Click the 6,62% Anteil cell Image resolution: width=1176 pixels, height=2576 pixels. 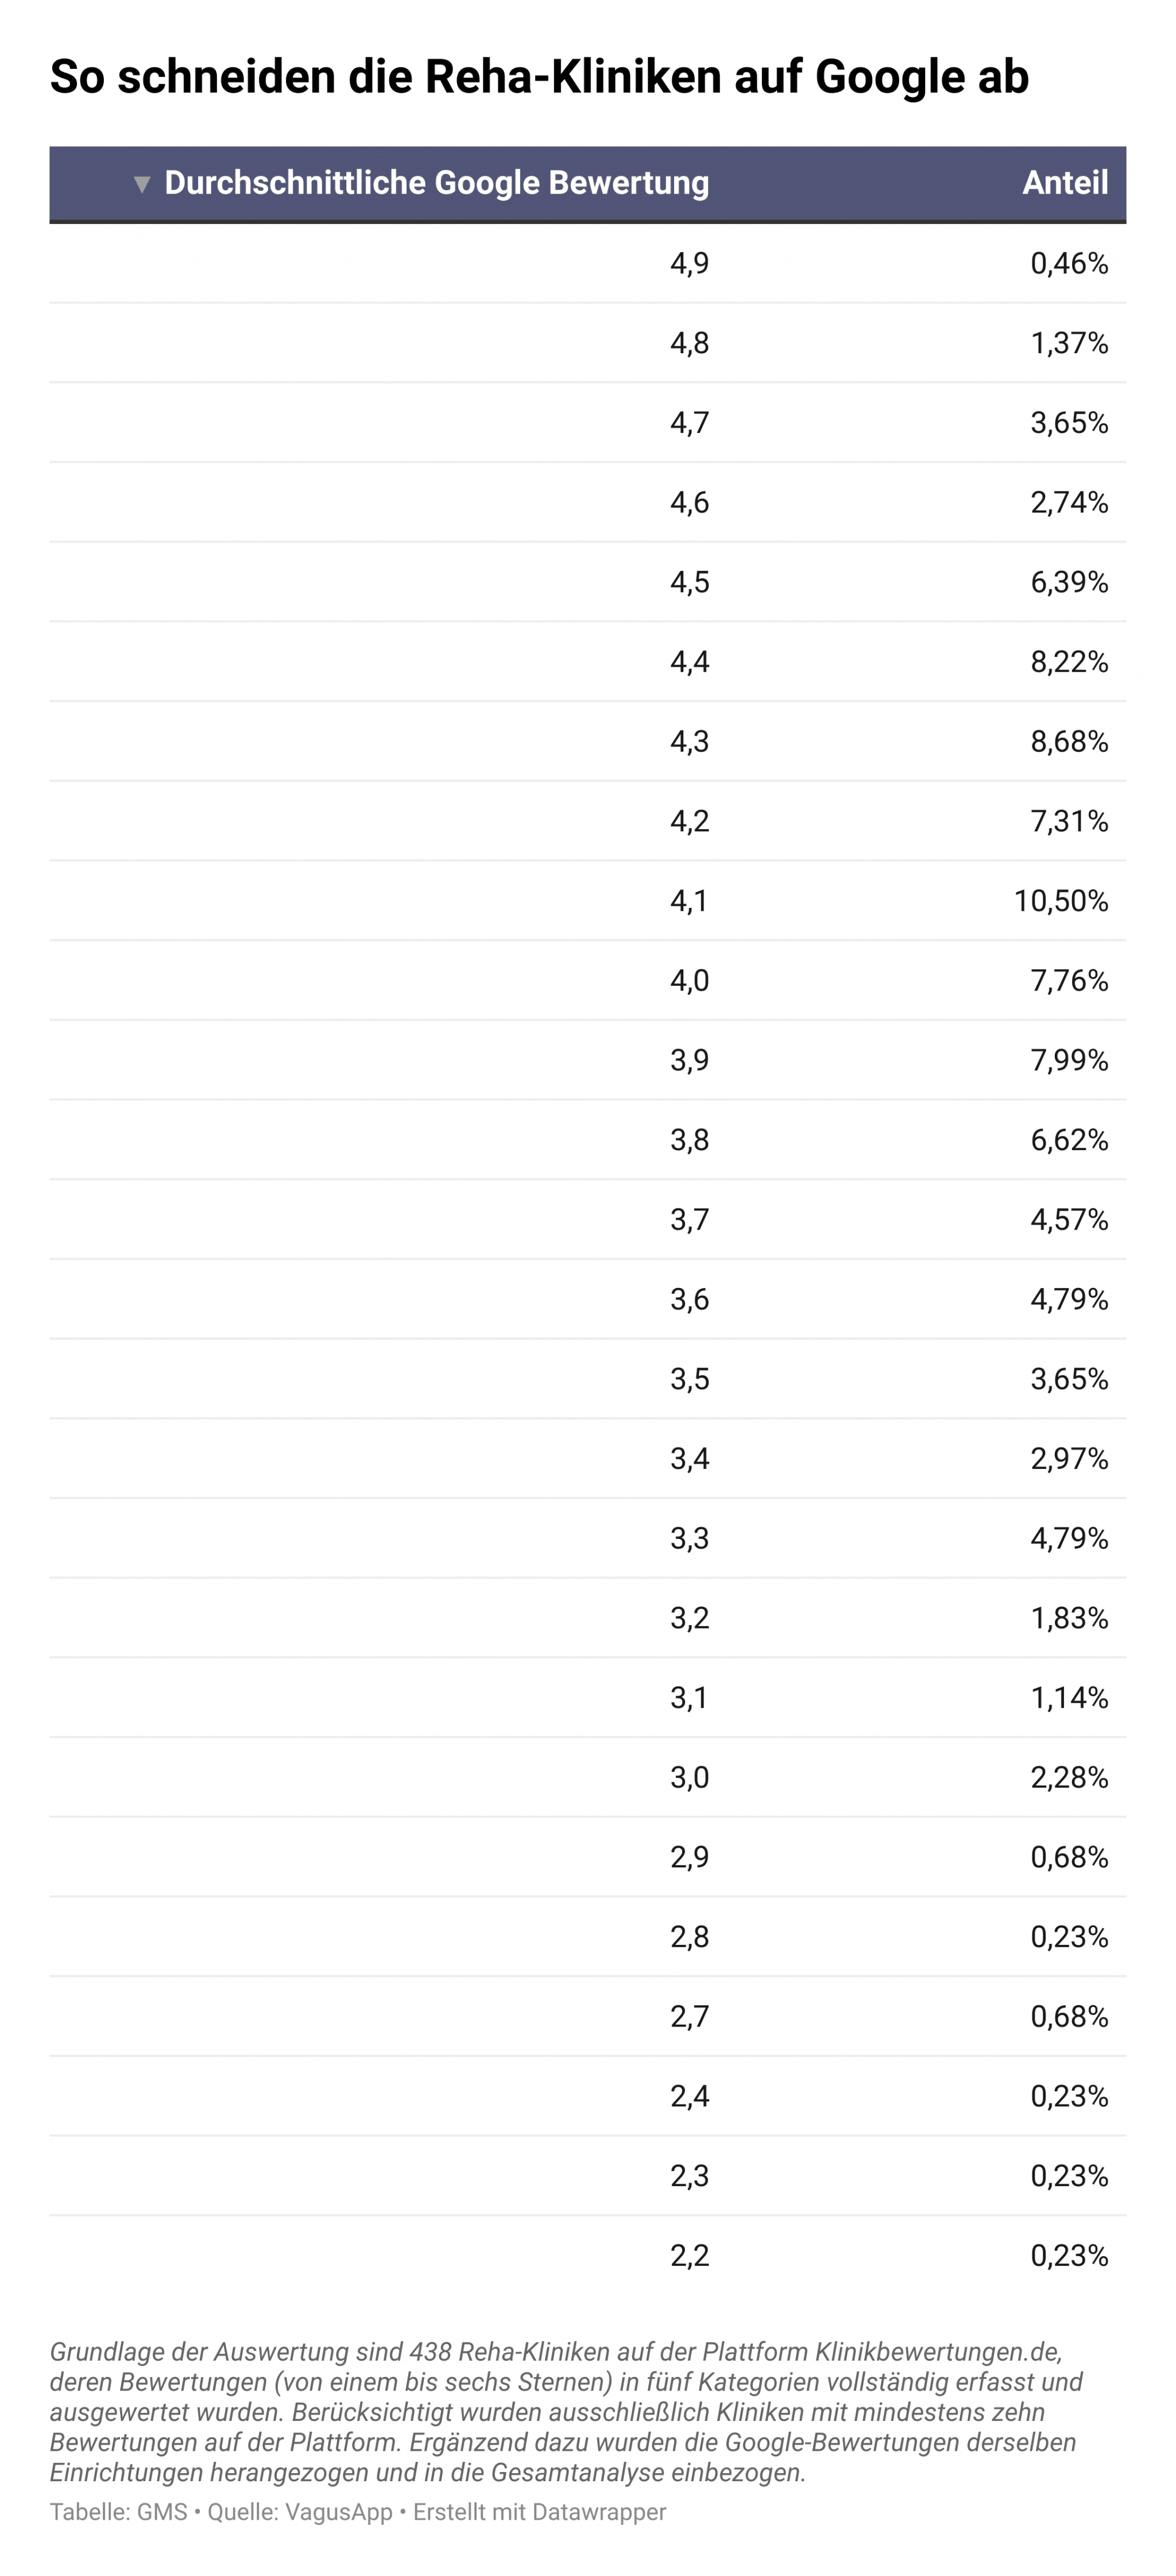(1069, 1140)
